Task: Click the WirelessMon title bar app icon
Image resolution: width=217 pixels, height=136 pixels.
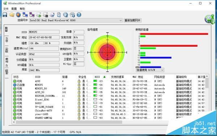Action: [x=5, y=3]
